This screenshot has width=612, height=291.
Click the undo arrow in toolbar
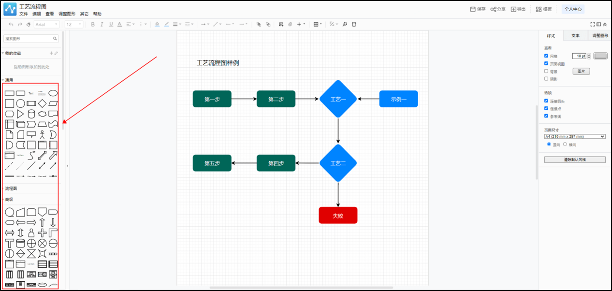(x=11, y=24)
